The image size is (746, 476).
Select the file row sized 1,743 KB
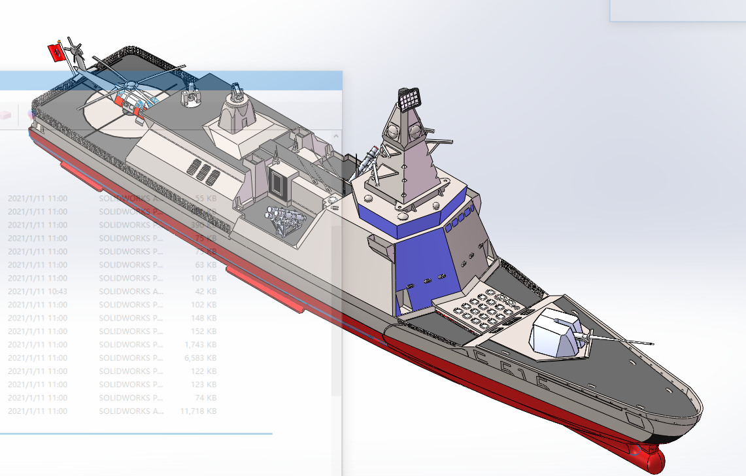(x=112, y=345)
